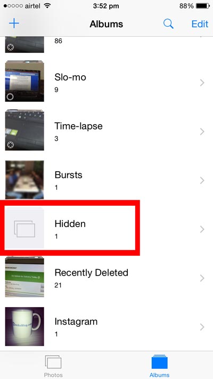The image size is (213, 379).
Task: Open Time-lapse album thumbnail
Action: [24, 131]
